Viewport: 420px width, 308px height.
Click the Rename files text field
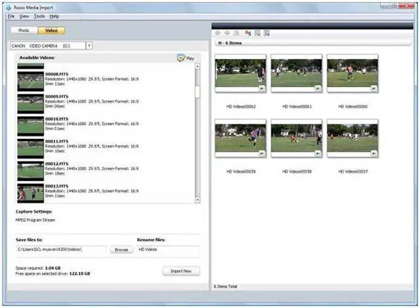168,250
